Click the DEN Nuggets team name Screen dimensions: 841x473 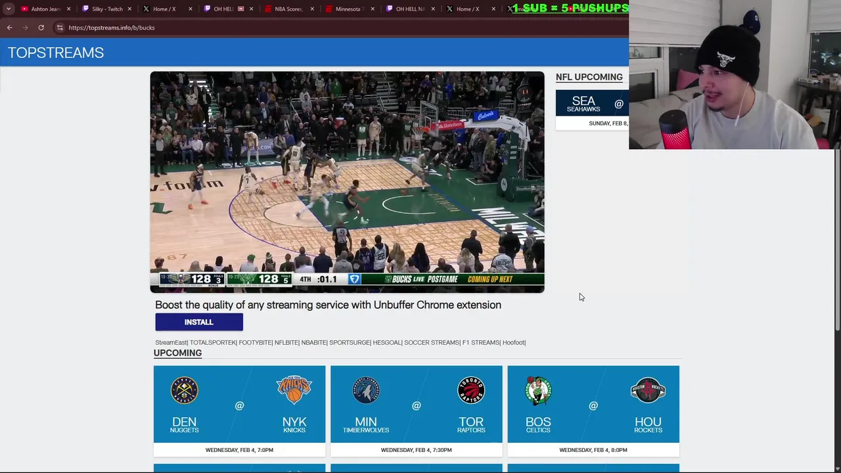184,425
